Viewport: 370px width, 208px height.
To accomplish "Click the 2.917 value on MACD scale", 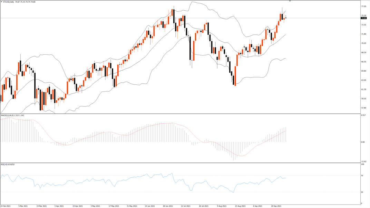I will click(x=363, y=115).
